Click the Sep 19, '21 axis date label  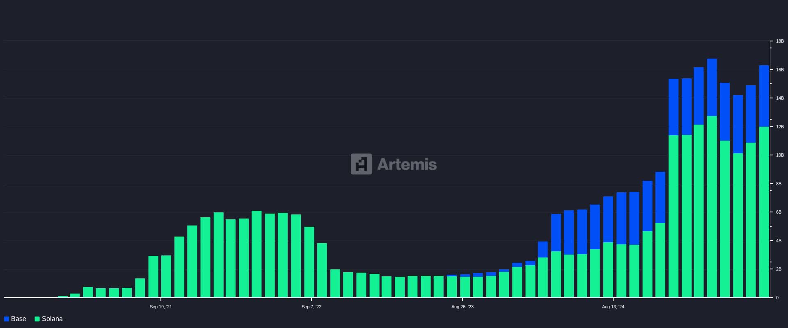(x=161, y=307)
